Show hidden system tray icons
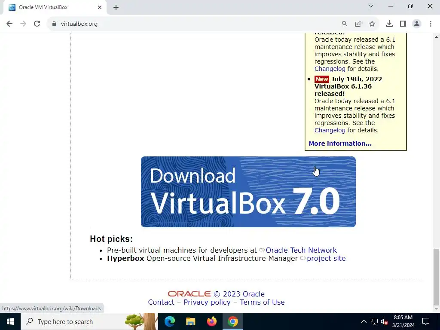440x330 pixels. [364, 321]
